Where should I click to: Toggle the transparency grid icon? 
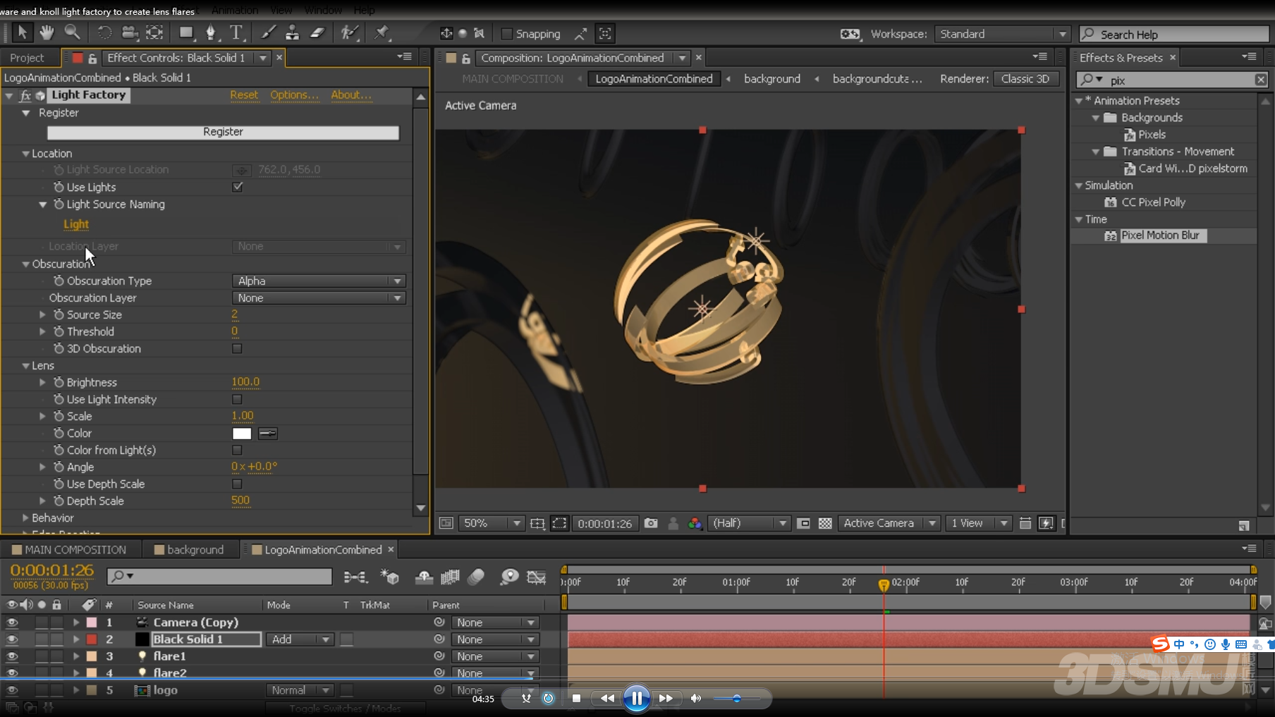(x=825, y=523)
